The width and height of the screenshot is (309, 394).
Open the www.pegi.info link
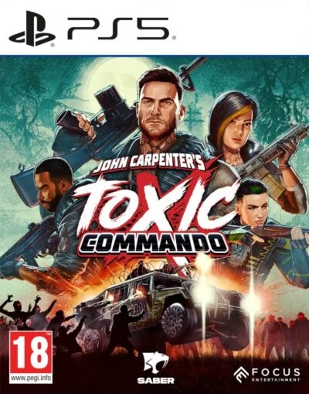click(30, 379)
